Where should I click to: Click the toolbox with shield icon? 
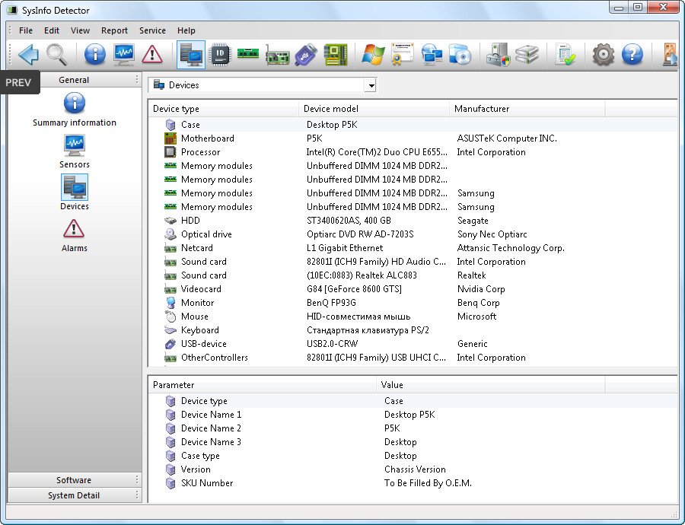click(x=498, y=55)
